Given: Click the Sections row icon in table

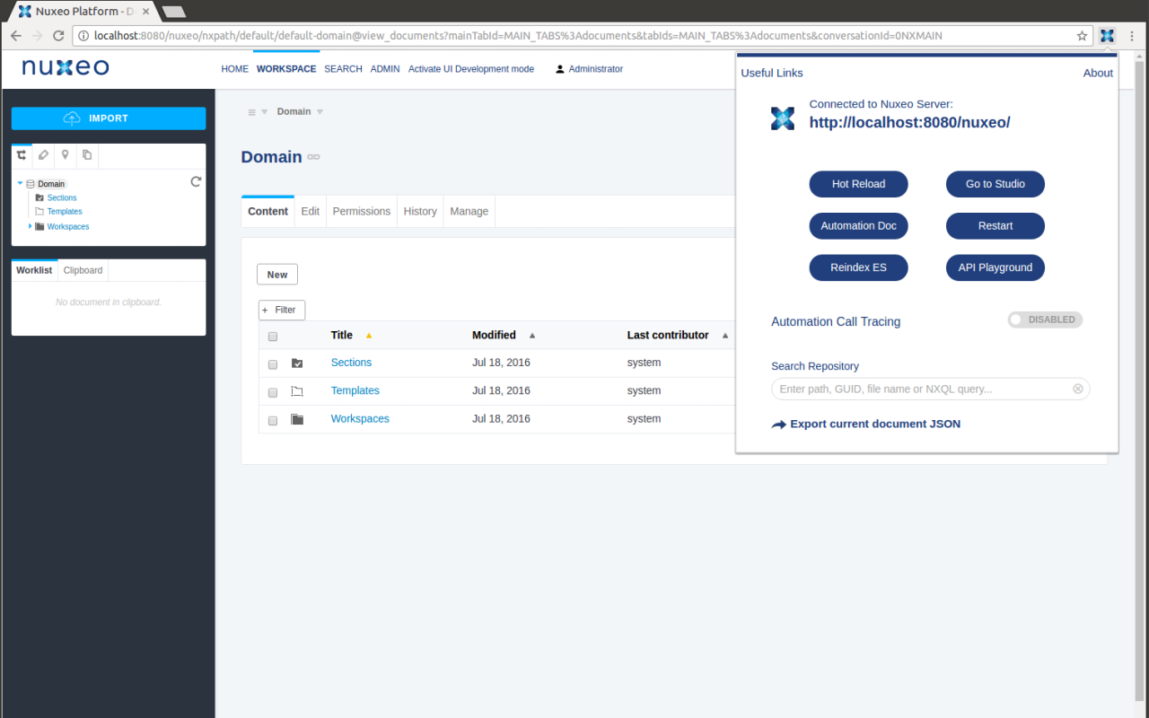Looking at the screenshot, I should coord(297,363).
